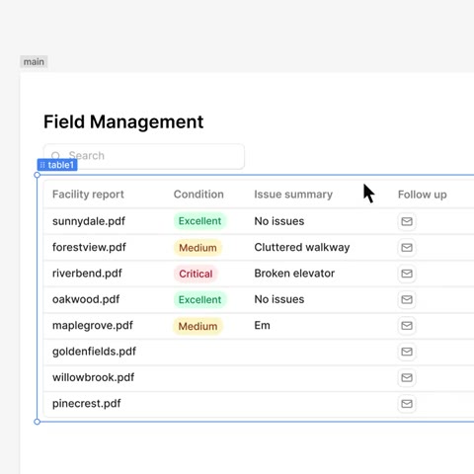The image size is (474, 474).
Task: Select the sunnydale.pdf cell
Action: pos(89,221)
